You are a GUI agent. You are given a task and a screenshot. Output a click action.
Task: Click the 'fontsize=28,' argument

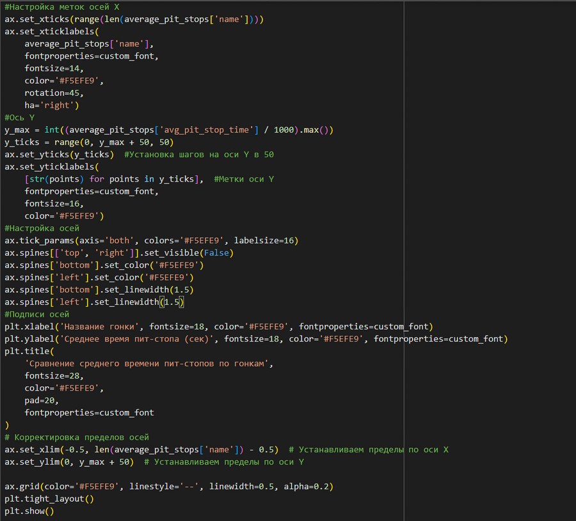(x=54, y=376)
